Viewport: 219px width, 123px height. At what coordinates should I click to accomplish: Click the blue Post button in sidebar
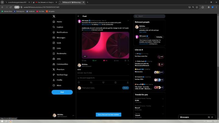click(x=62, y=92)
